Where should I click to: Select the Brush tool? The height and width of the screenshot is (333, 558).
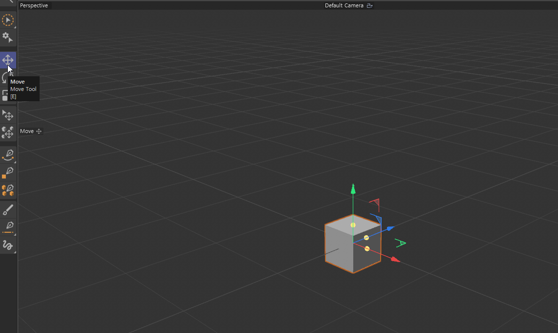(x=8, y=210)
